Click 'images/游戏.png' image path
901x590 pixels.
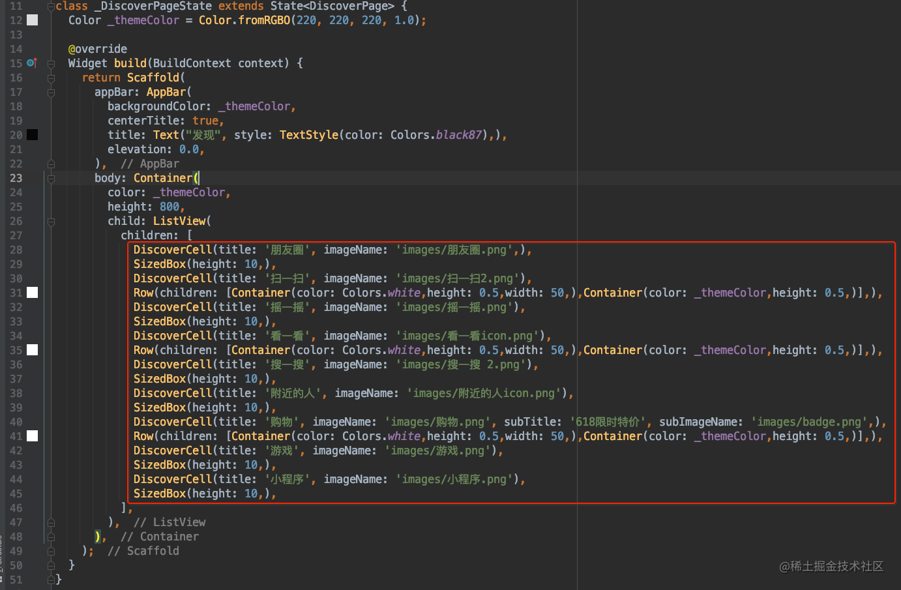click(x=437, y=450)
